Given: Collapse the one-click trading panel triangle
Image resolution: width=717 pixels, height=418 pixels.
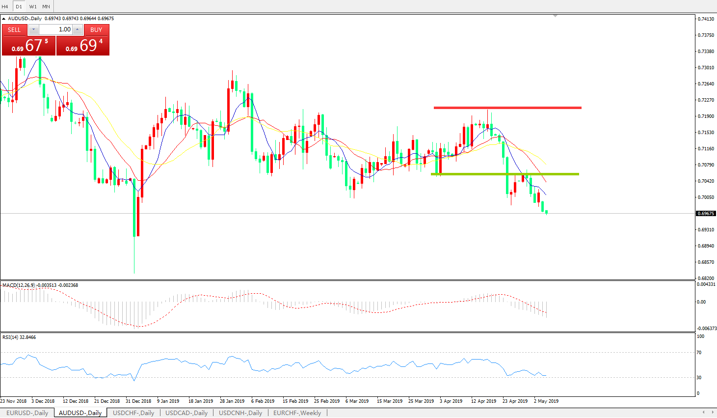Looking at the screenshot, I should [x=4, y=19].
